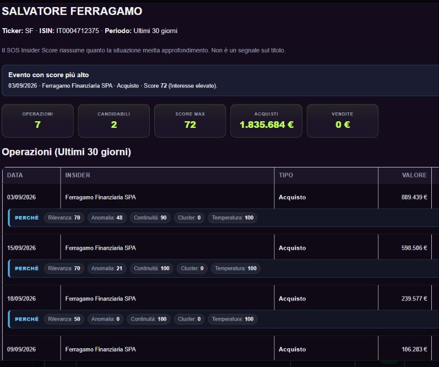Click Continuità: 100 chip in 18/09/2026 row
Screen dimensions: 439x367
pos(149,319)
